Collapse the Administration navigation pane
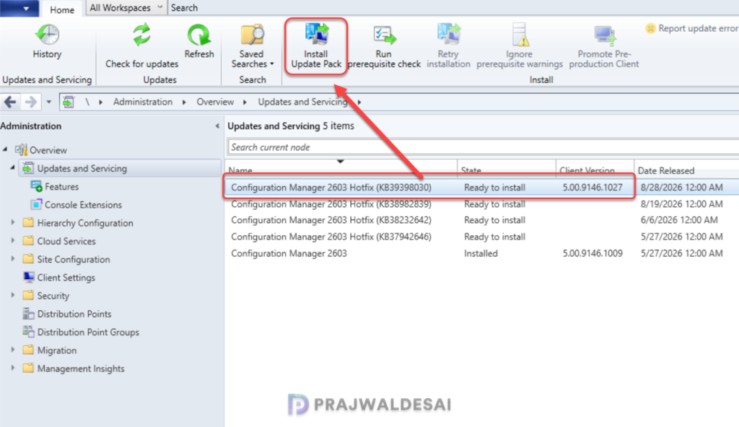Viewport: 739px width, 427px height. [x=217, y=126]
